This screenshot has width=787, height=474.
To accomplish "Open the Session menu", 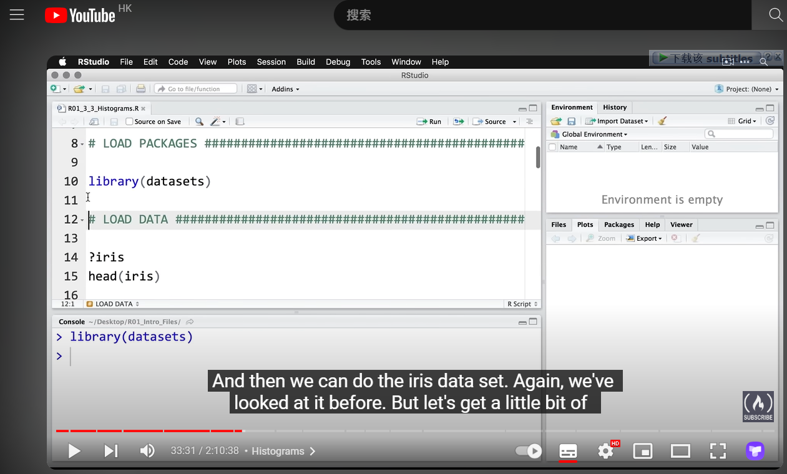I will 271,62.
